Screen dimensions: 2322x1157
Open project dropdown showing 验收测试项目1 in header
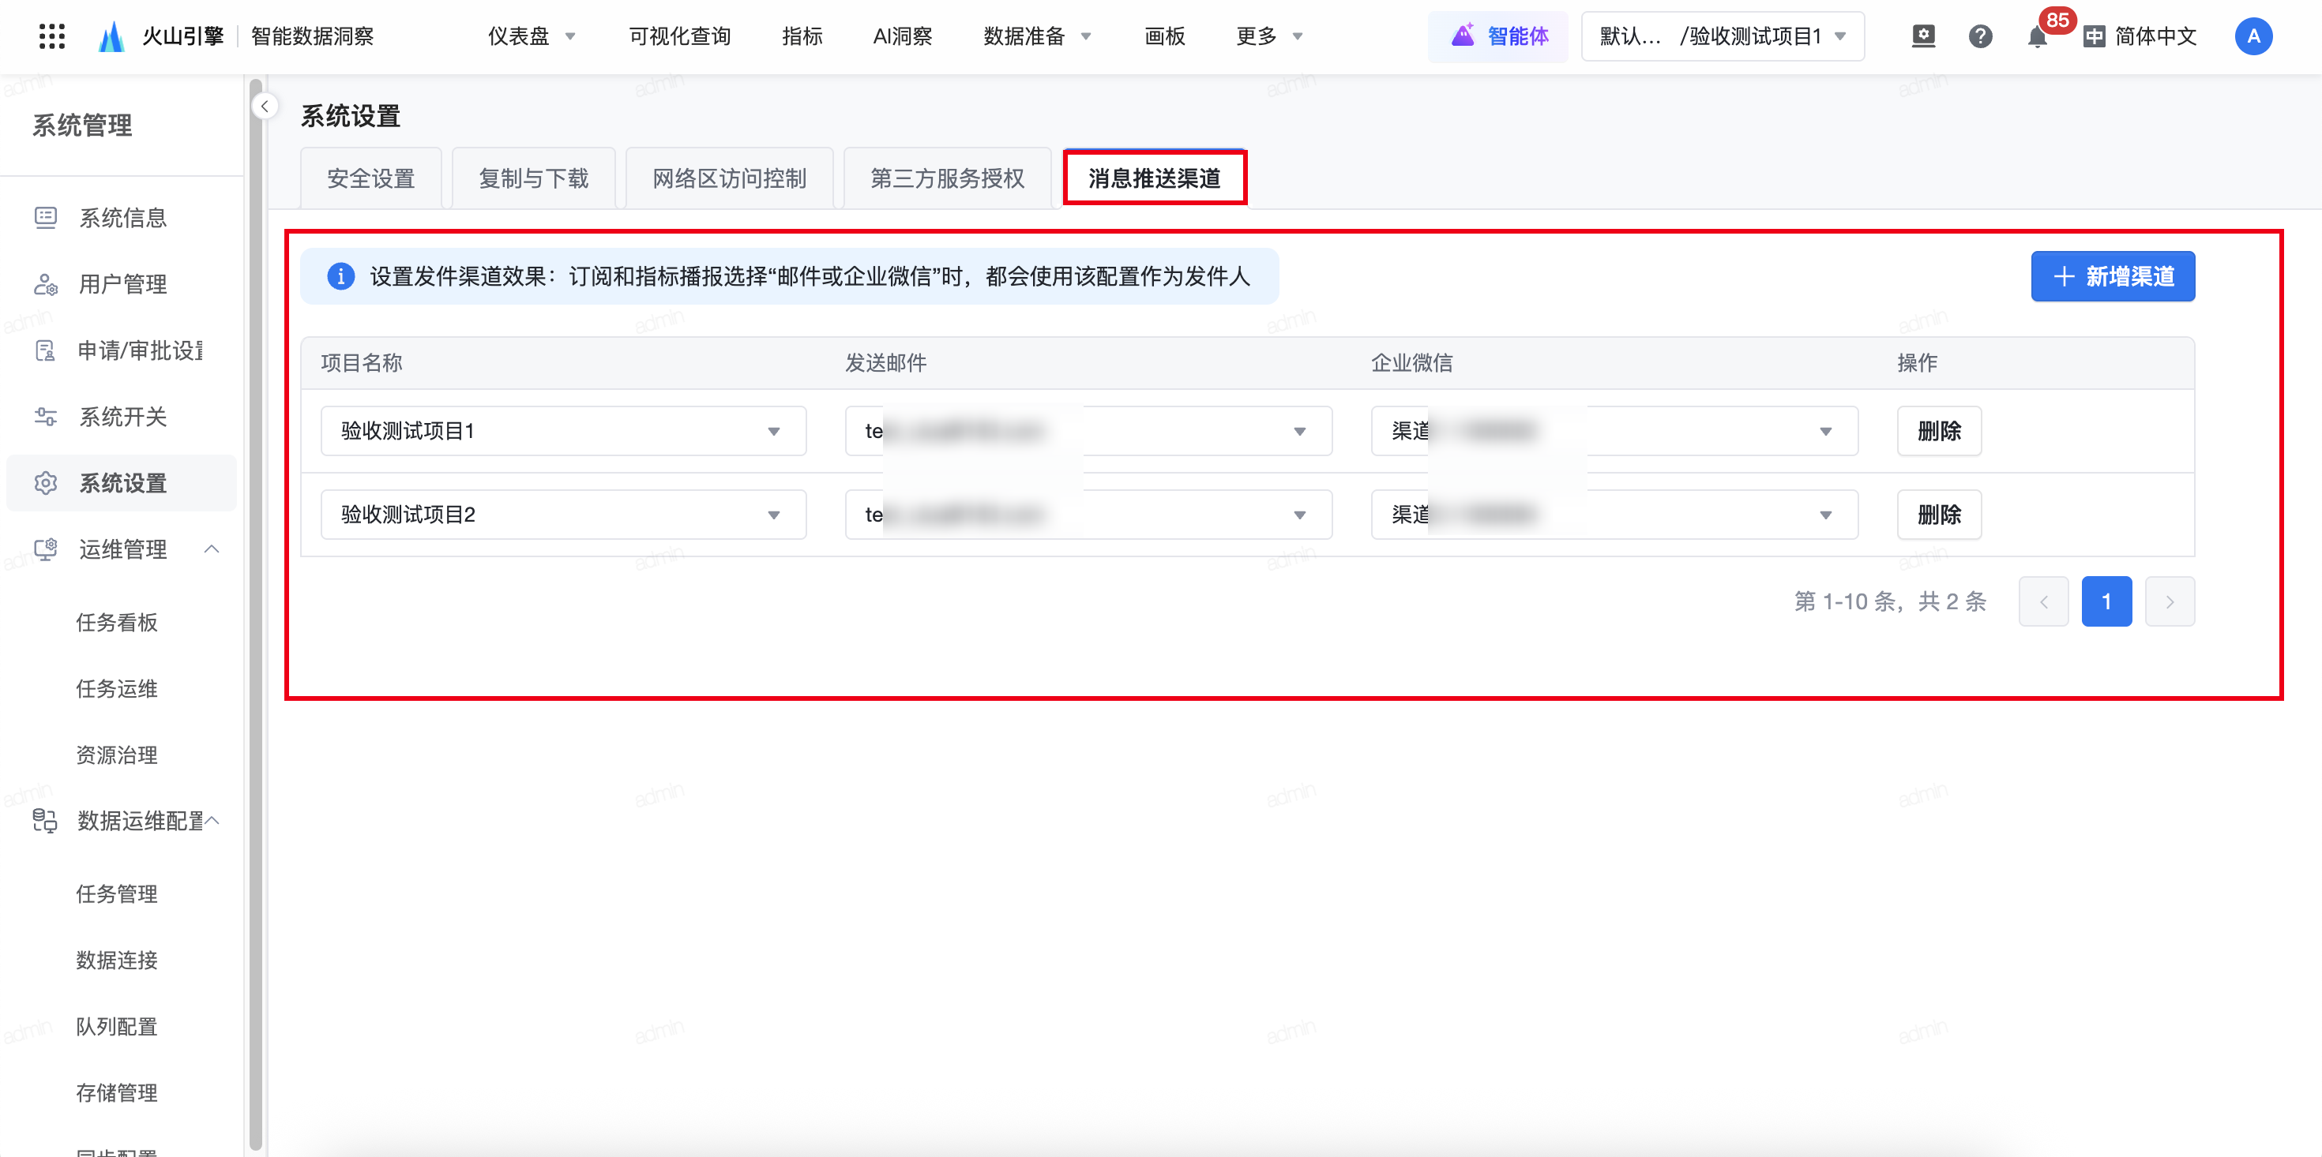pyautogui.click(x=1723, y=36)
